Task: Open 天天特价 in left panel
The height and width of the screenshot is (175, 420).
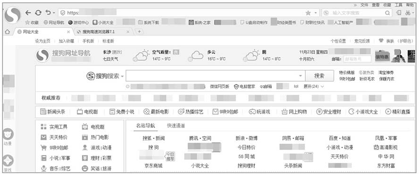Action: [54, 137]
